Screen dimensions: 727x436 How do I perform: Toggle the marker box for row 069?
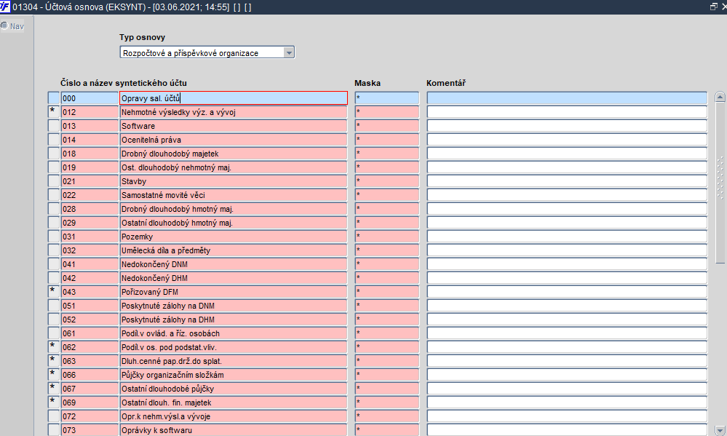(54, 403)
